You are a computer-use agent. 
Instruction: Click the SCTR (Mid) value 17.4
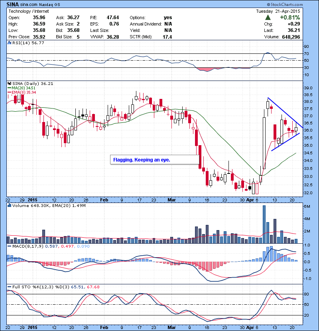[167, 37]
